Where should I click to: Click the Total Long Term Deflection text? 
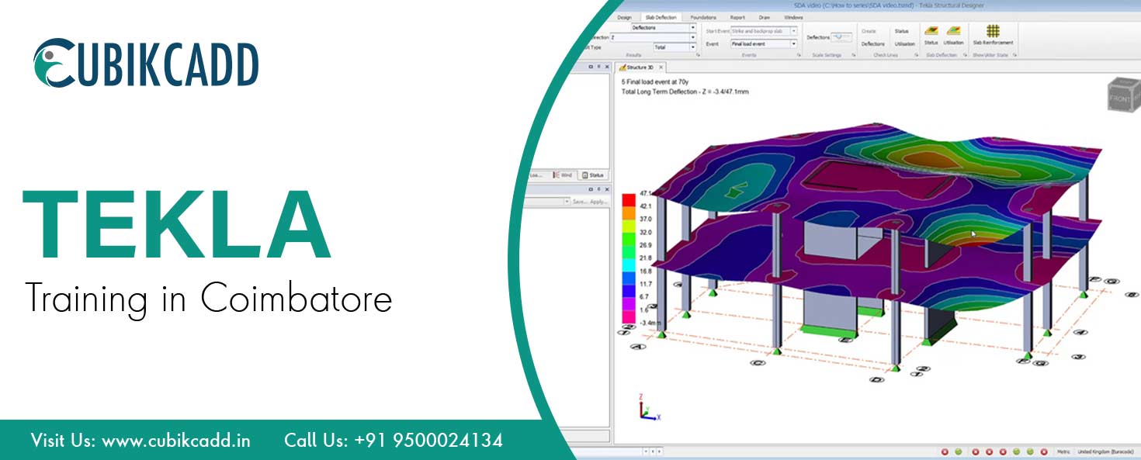coord(685,91)
